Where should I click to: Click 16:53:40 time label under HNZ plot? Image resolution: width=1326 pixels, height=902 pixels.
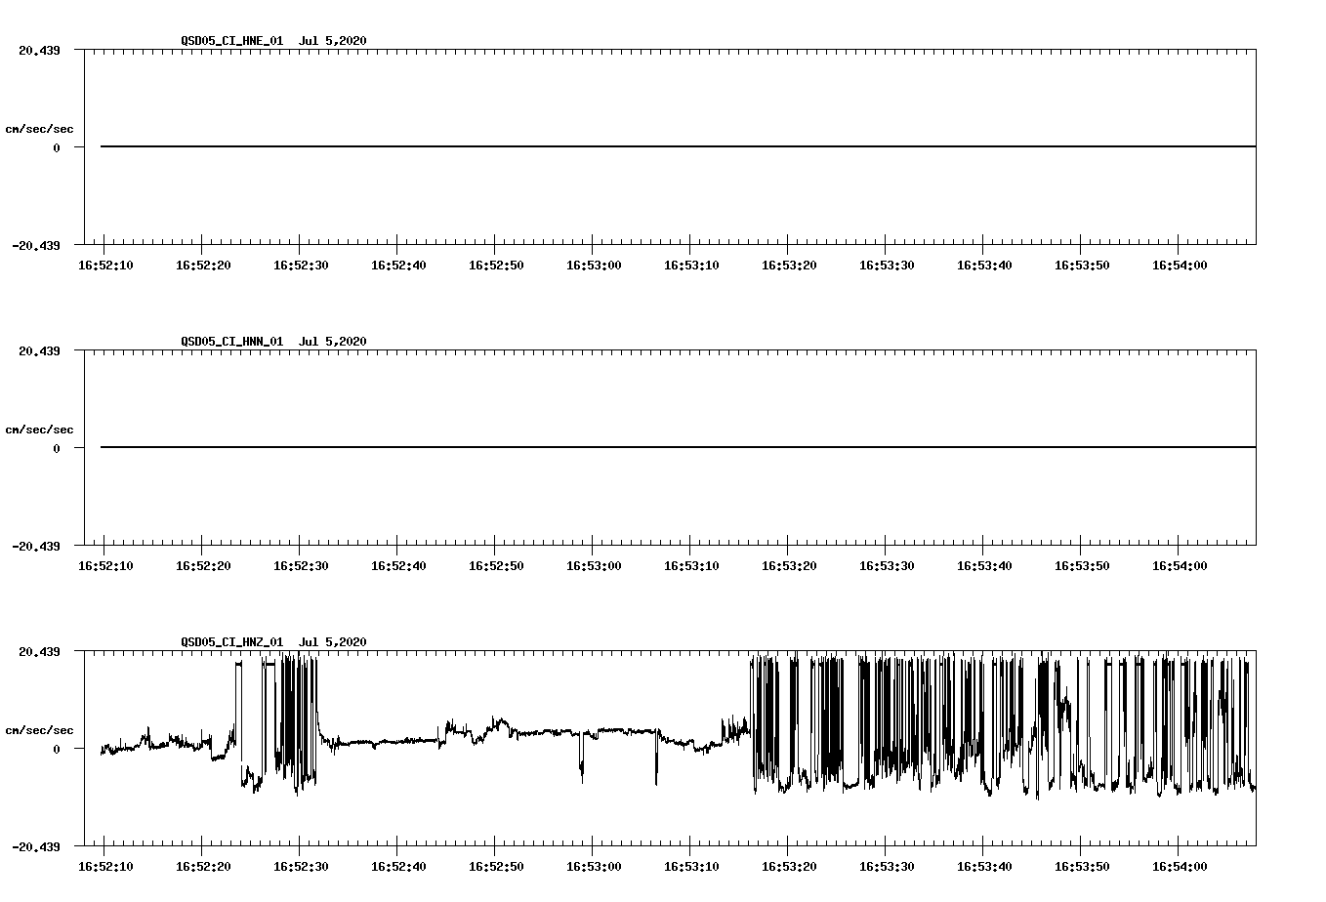pyautogui.click(x=984, y=866)
